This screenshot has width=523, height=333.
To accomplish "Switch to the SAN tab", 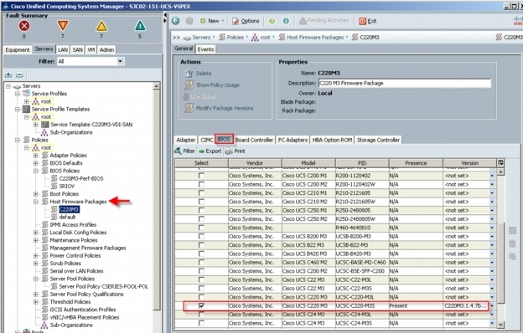I will click(78, 49).
